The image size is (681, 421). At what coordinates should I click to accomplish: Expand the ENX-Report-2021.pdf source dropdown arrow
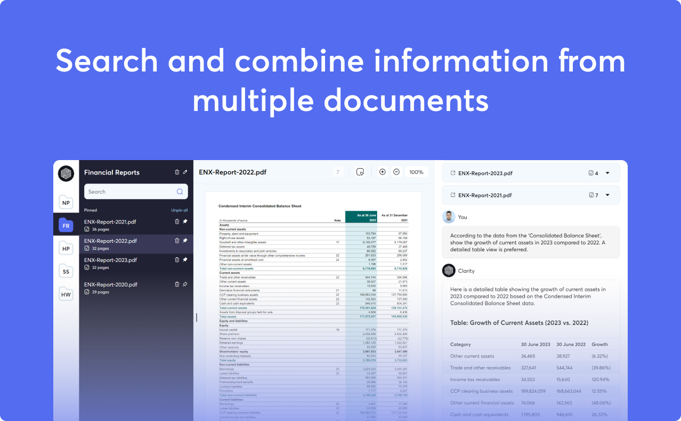click(x=607, y=195)
